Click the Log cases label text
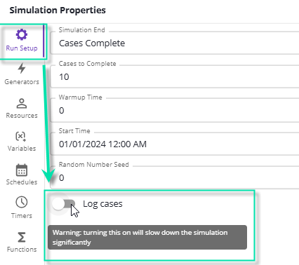The image size is (299, 265). [x=102, y=204]
